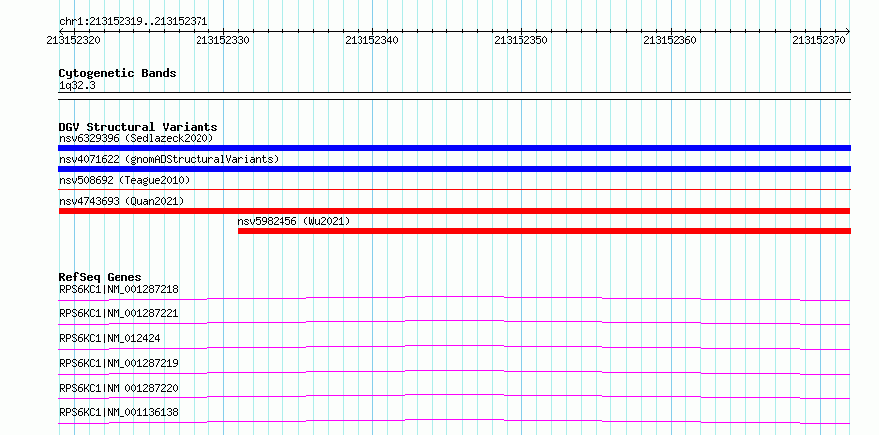879x435 pixels.
Task: Select variant label nsv5982456 (Wu2021)
Action: pos(293,221)
